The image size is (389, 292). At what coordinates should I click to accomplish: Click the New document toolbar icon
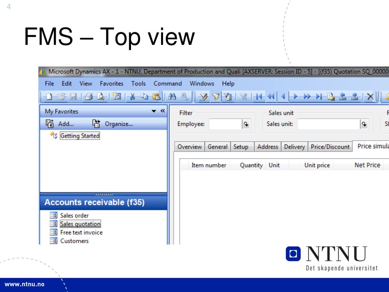[x=49, y=96]
